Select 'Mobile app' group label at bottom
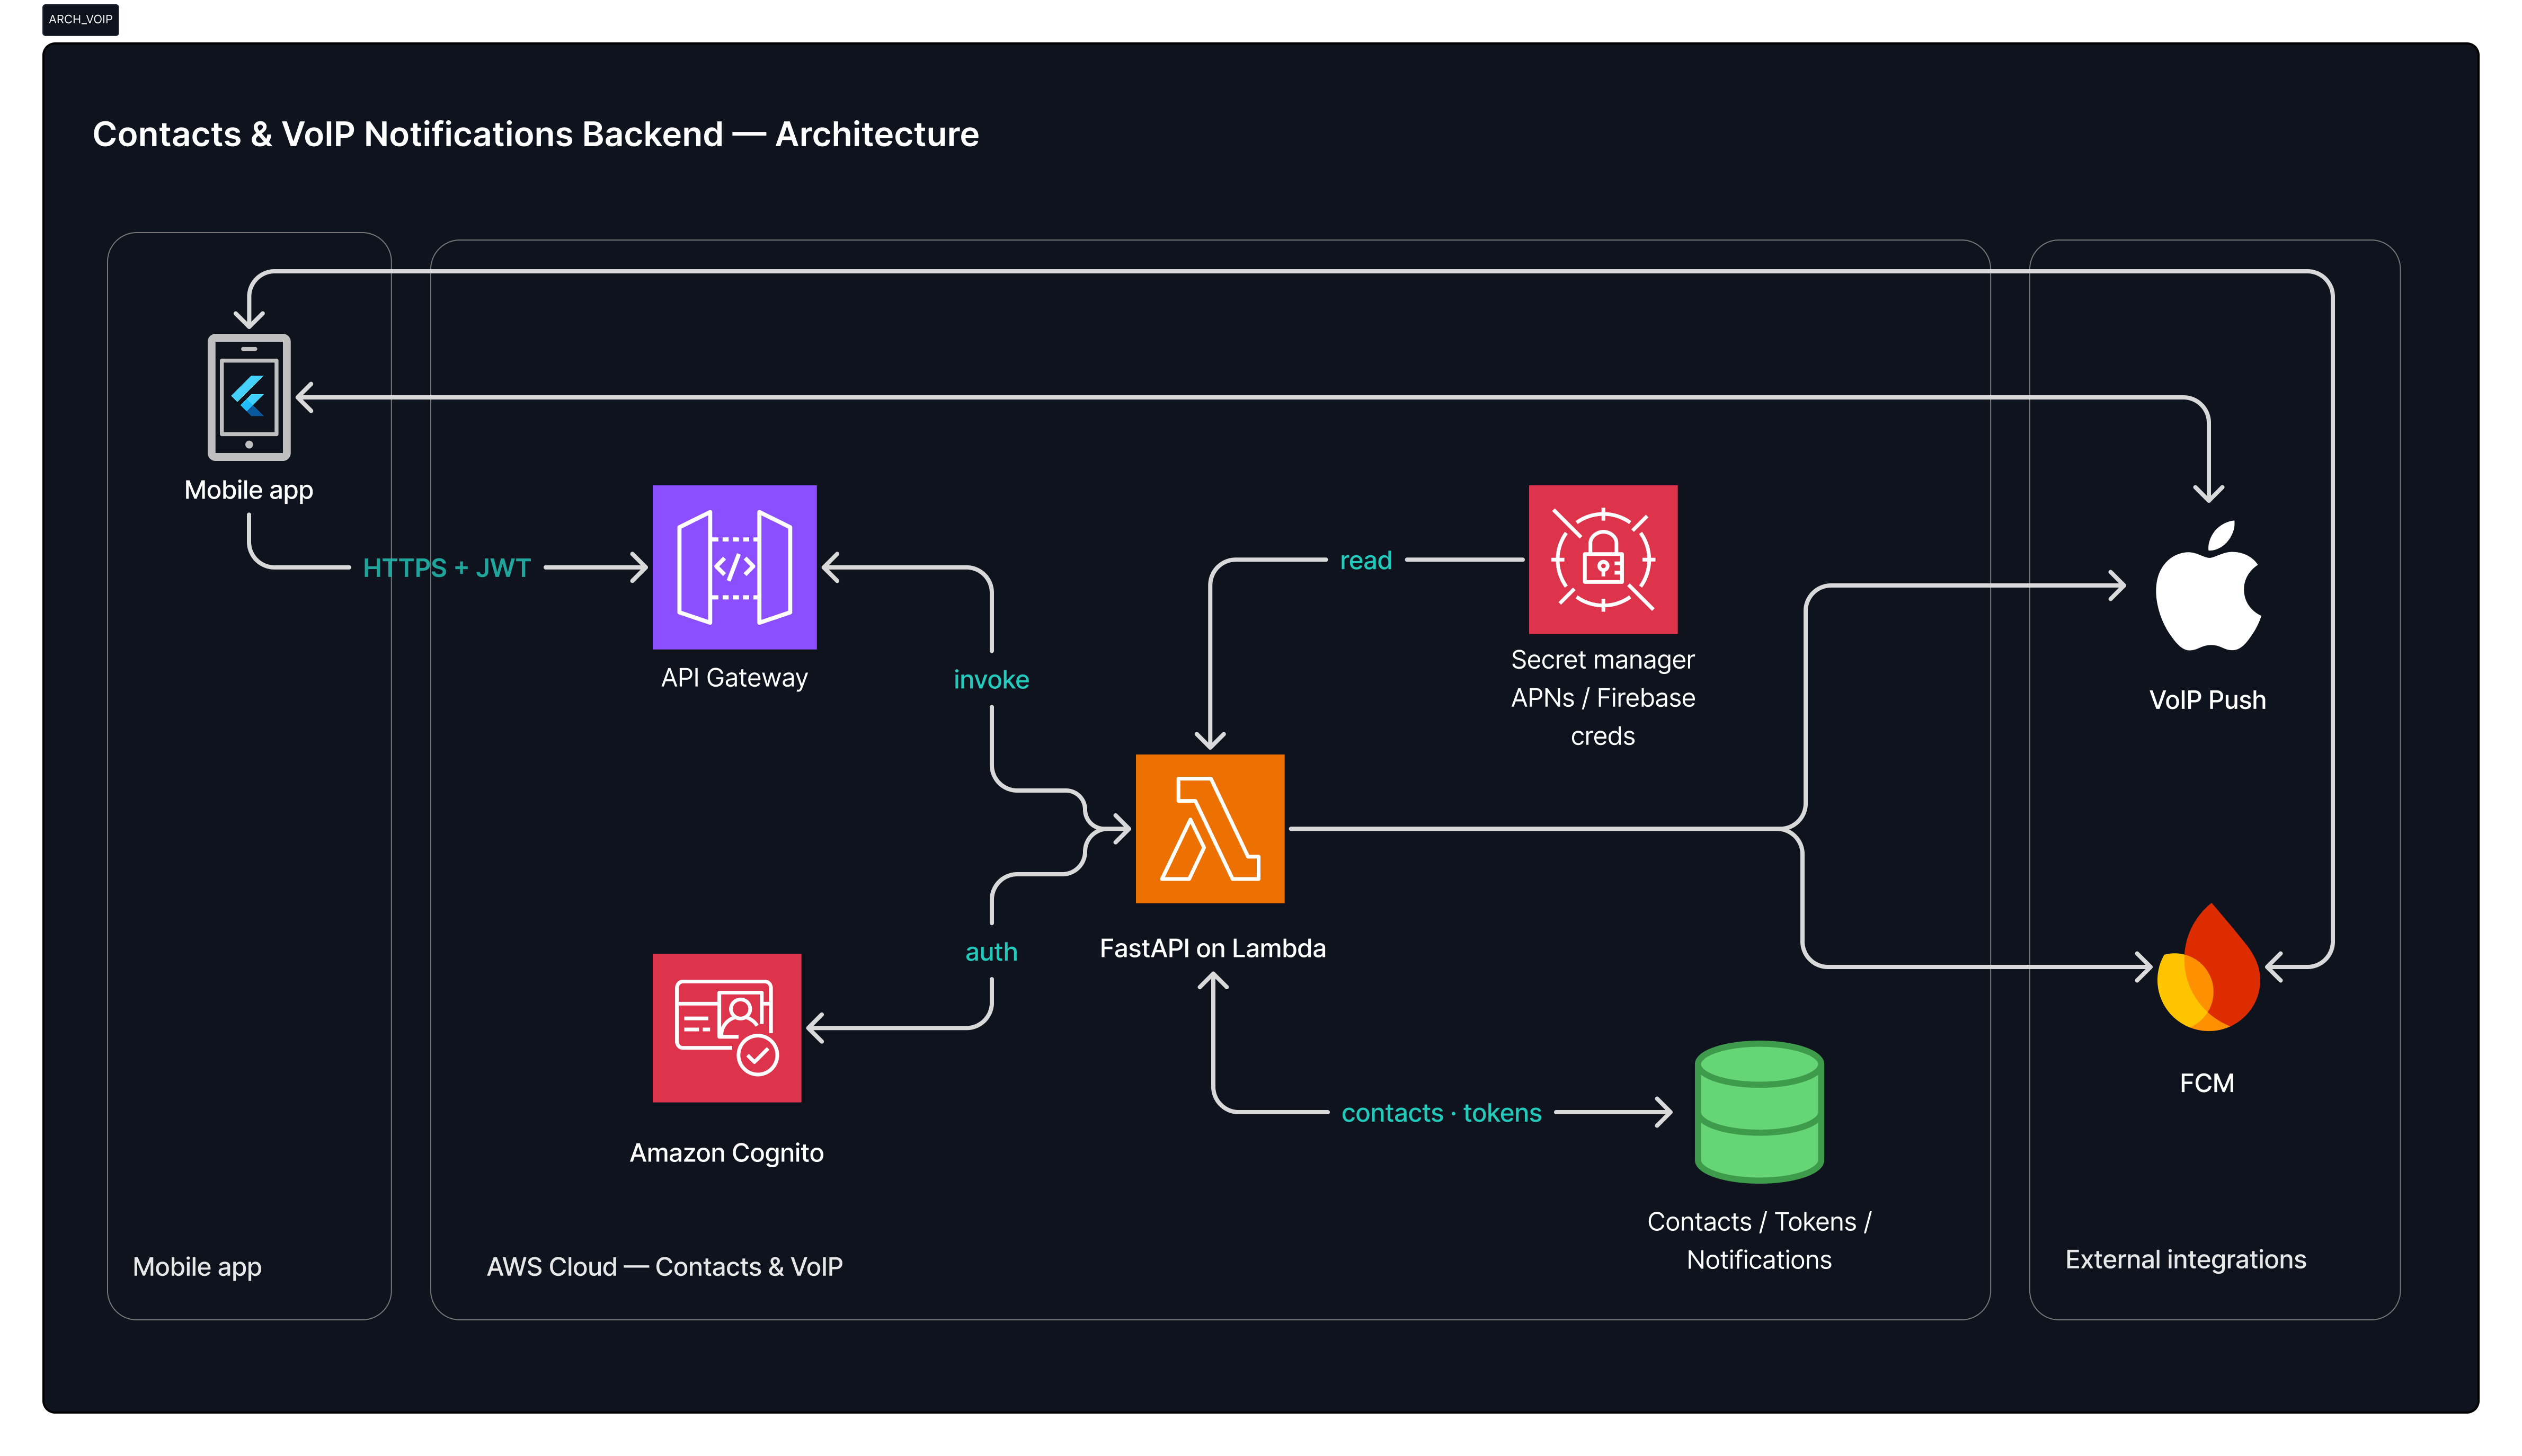Image resolution: width=2522 pixels, height=1456 pixels. pyautogui.click(x=197, y=1267)
